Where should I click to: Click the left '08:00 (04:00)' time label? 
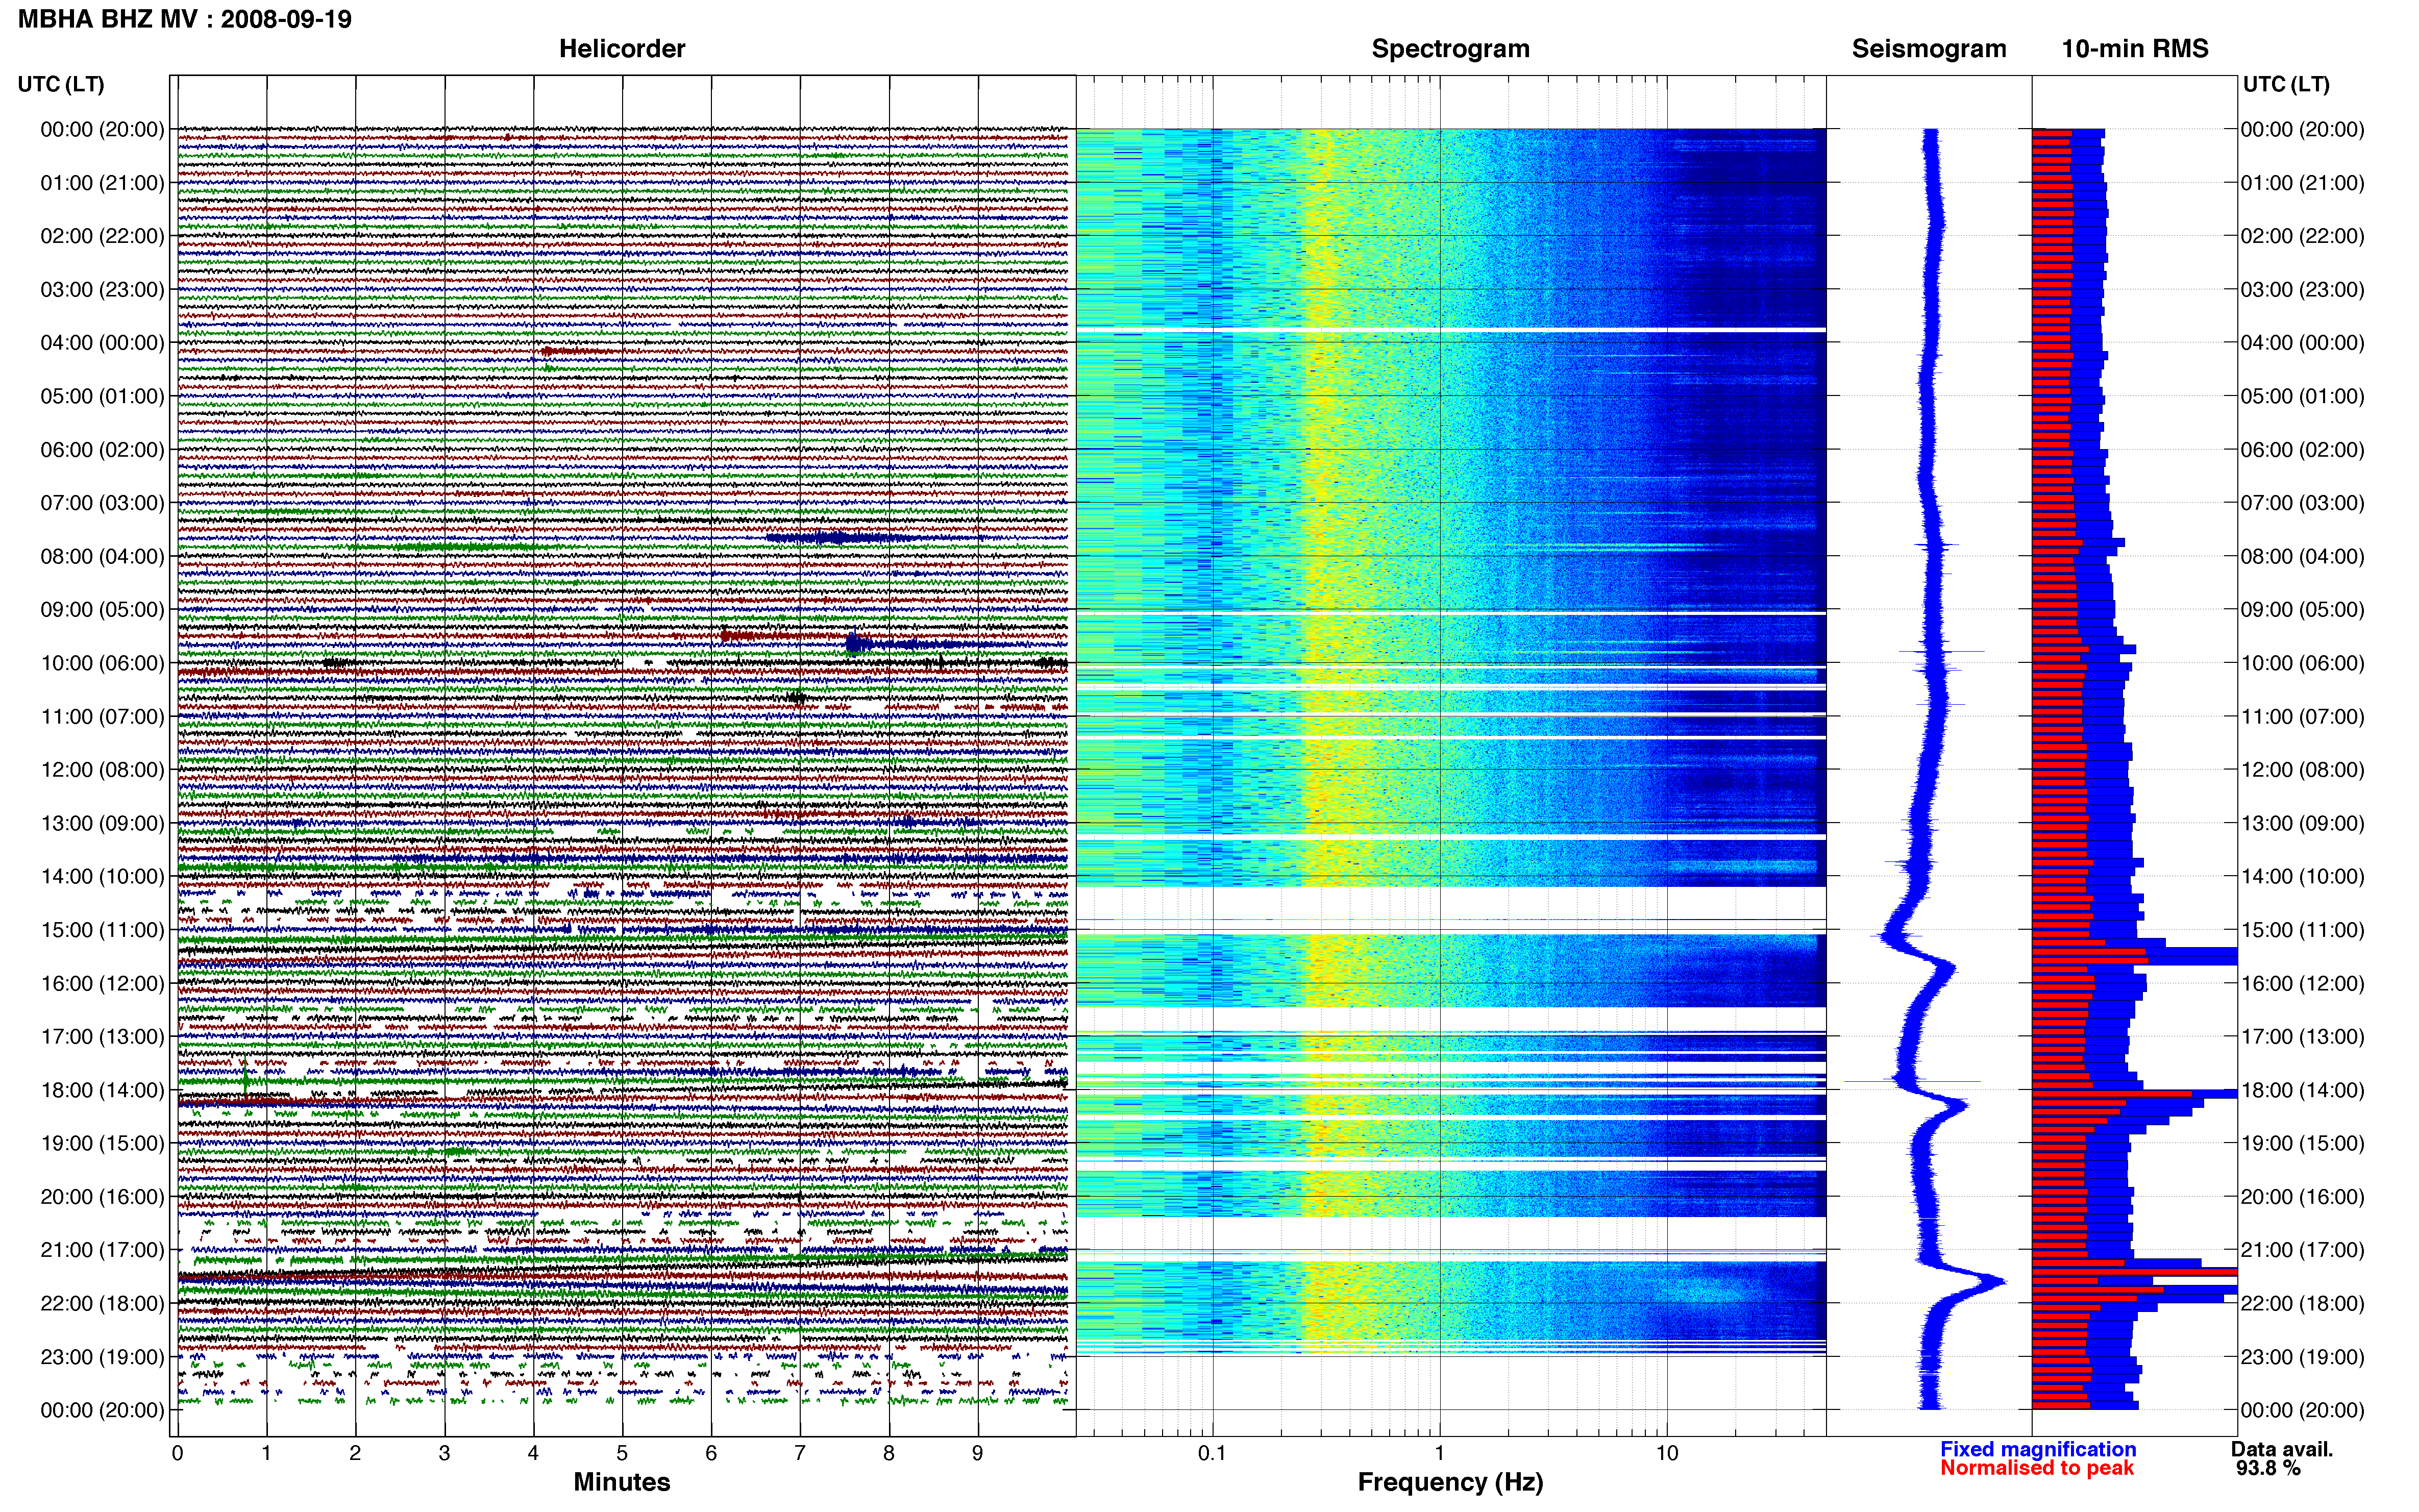[x=102, y=556]
